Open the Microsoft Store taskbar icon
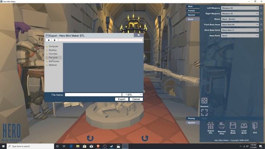The height and width of the screenshot is (149, 265). (x=84, y=146)
